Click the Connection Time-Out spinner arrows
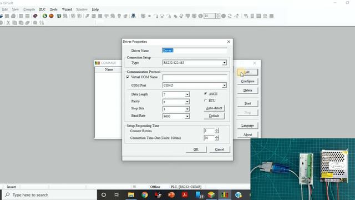This screenshot has width=355, height=200. click(217, 138)
